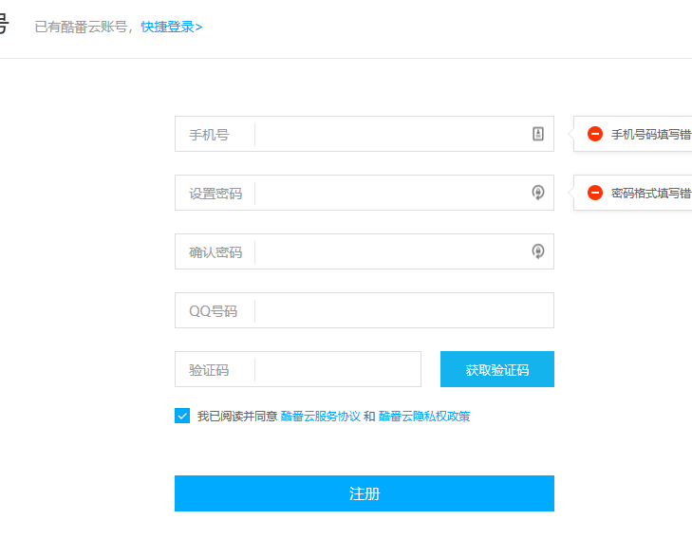Click the lock icon in 确认密码 field
Viewport: 692px width, 557px height.
tap(537, 251)
